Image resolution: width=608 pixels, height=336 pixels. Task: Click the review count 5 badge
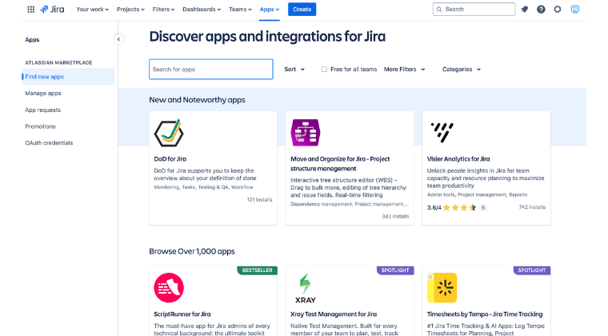(482, 208)
